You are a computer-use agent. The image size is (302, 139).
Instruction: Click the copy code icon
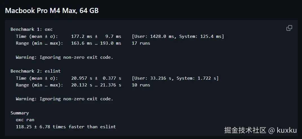(x=289, y=28)
